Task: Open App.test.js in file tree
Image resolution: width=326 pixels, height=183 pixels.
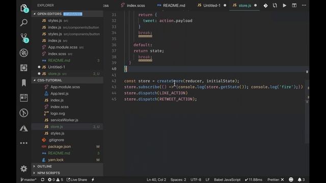Action: (x=67, y=94)
